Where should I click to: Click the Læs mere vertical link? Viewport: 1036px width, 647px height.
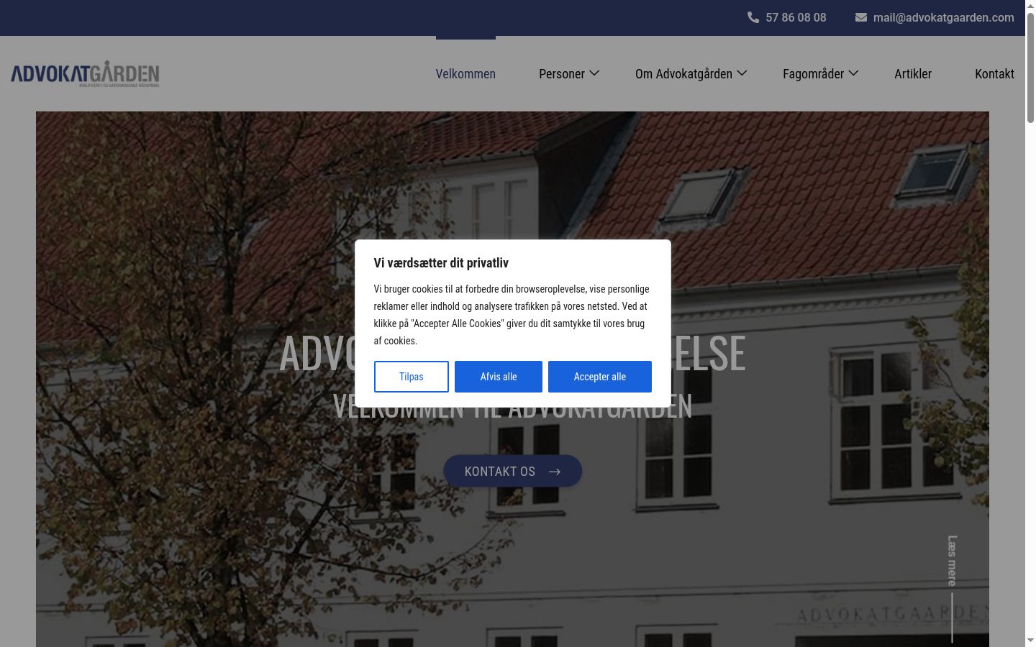(952, 561)
